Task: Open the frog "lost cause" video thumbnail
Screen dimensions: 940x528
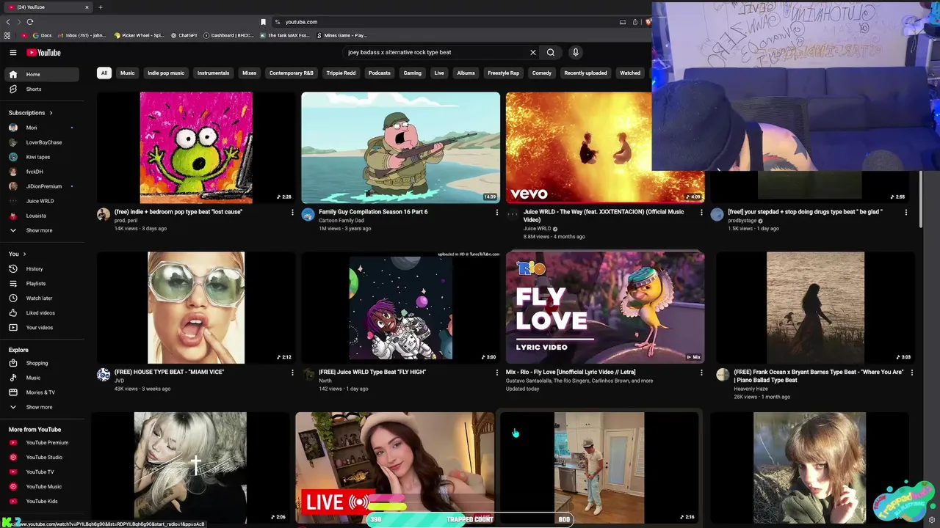Action: (x=196, y=147)
